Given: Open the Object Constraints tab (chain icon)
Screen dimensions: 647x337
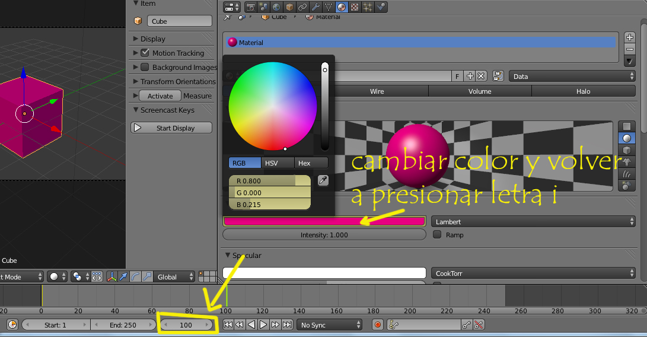Looking at the screenshot, I should (x=302, y=7).
